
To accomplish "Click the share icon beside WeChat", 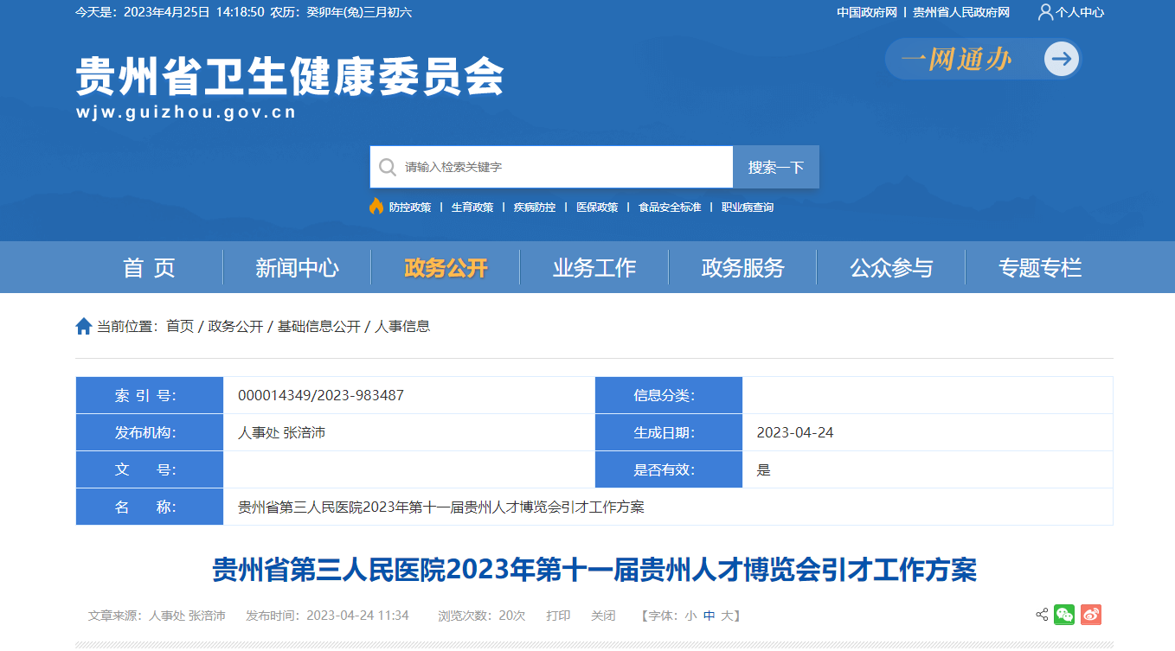I will (x=1042, y=615).
